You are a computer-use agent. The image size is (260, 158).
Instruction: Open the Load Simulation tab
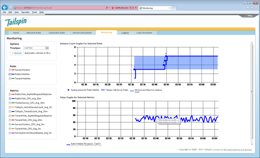pyautogui.click(x=144, y=33)
